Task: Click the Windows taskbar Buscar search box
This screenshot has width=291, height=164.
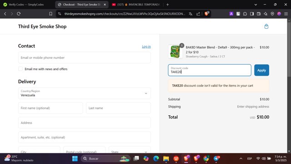Action: [105, 159]
